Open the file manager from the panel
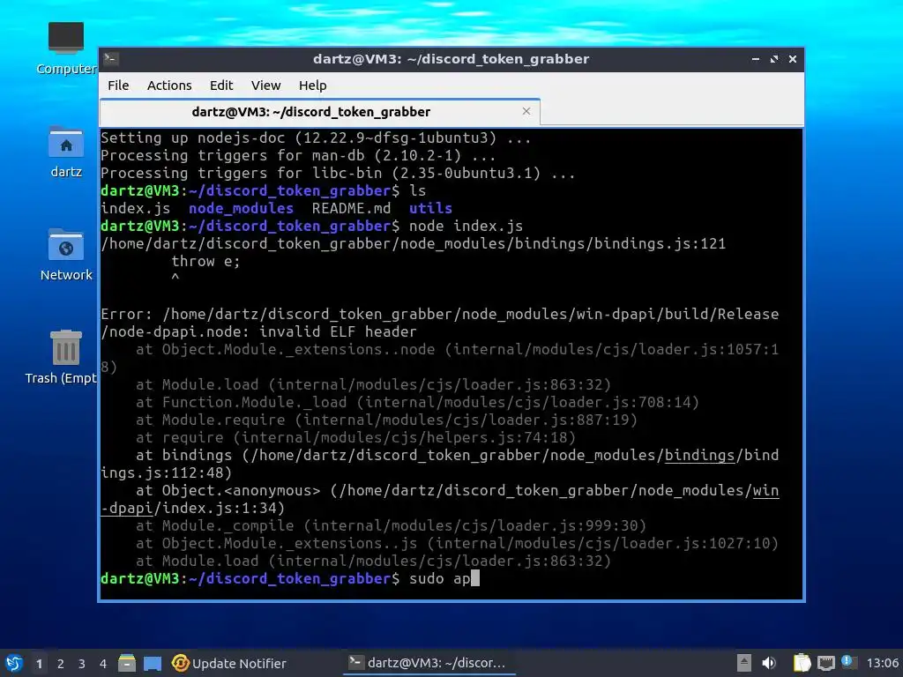This screenshot has height=677, width=903. [x=127, y=663]
